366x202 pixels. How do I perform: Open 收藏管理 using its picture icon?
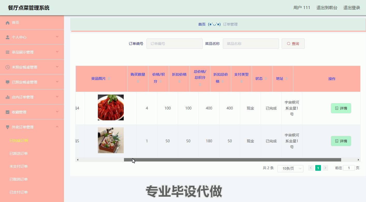[8, 112]
